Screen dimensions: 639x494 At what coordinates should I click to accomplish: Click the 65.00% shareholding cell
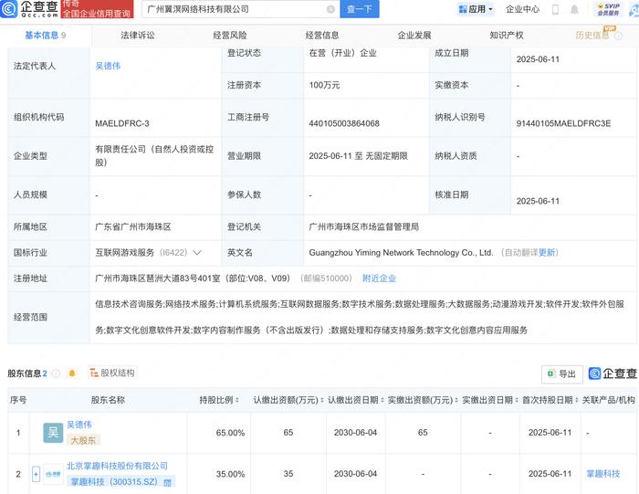[x=230, y=433]
